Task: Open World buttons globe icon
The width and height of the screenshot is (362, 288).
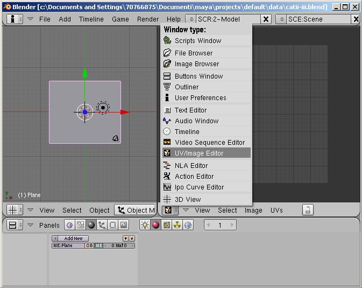Action: point(188,225)
